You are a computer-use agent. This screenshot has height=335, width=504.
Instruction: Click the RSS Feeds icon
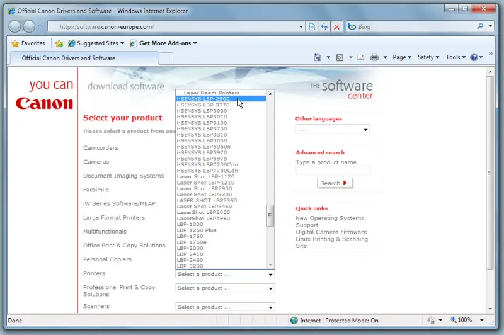(340, 57)
